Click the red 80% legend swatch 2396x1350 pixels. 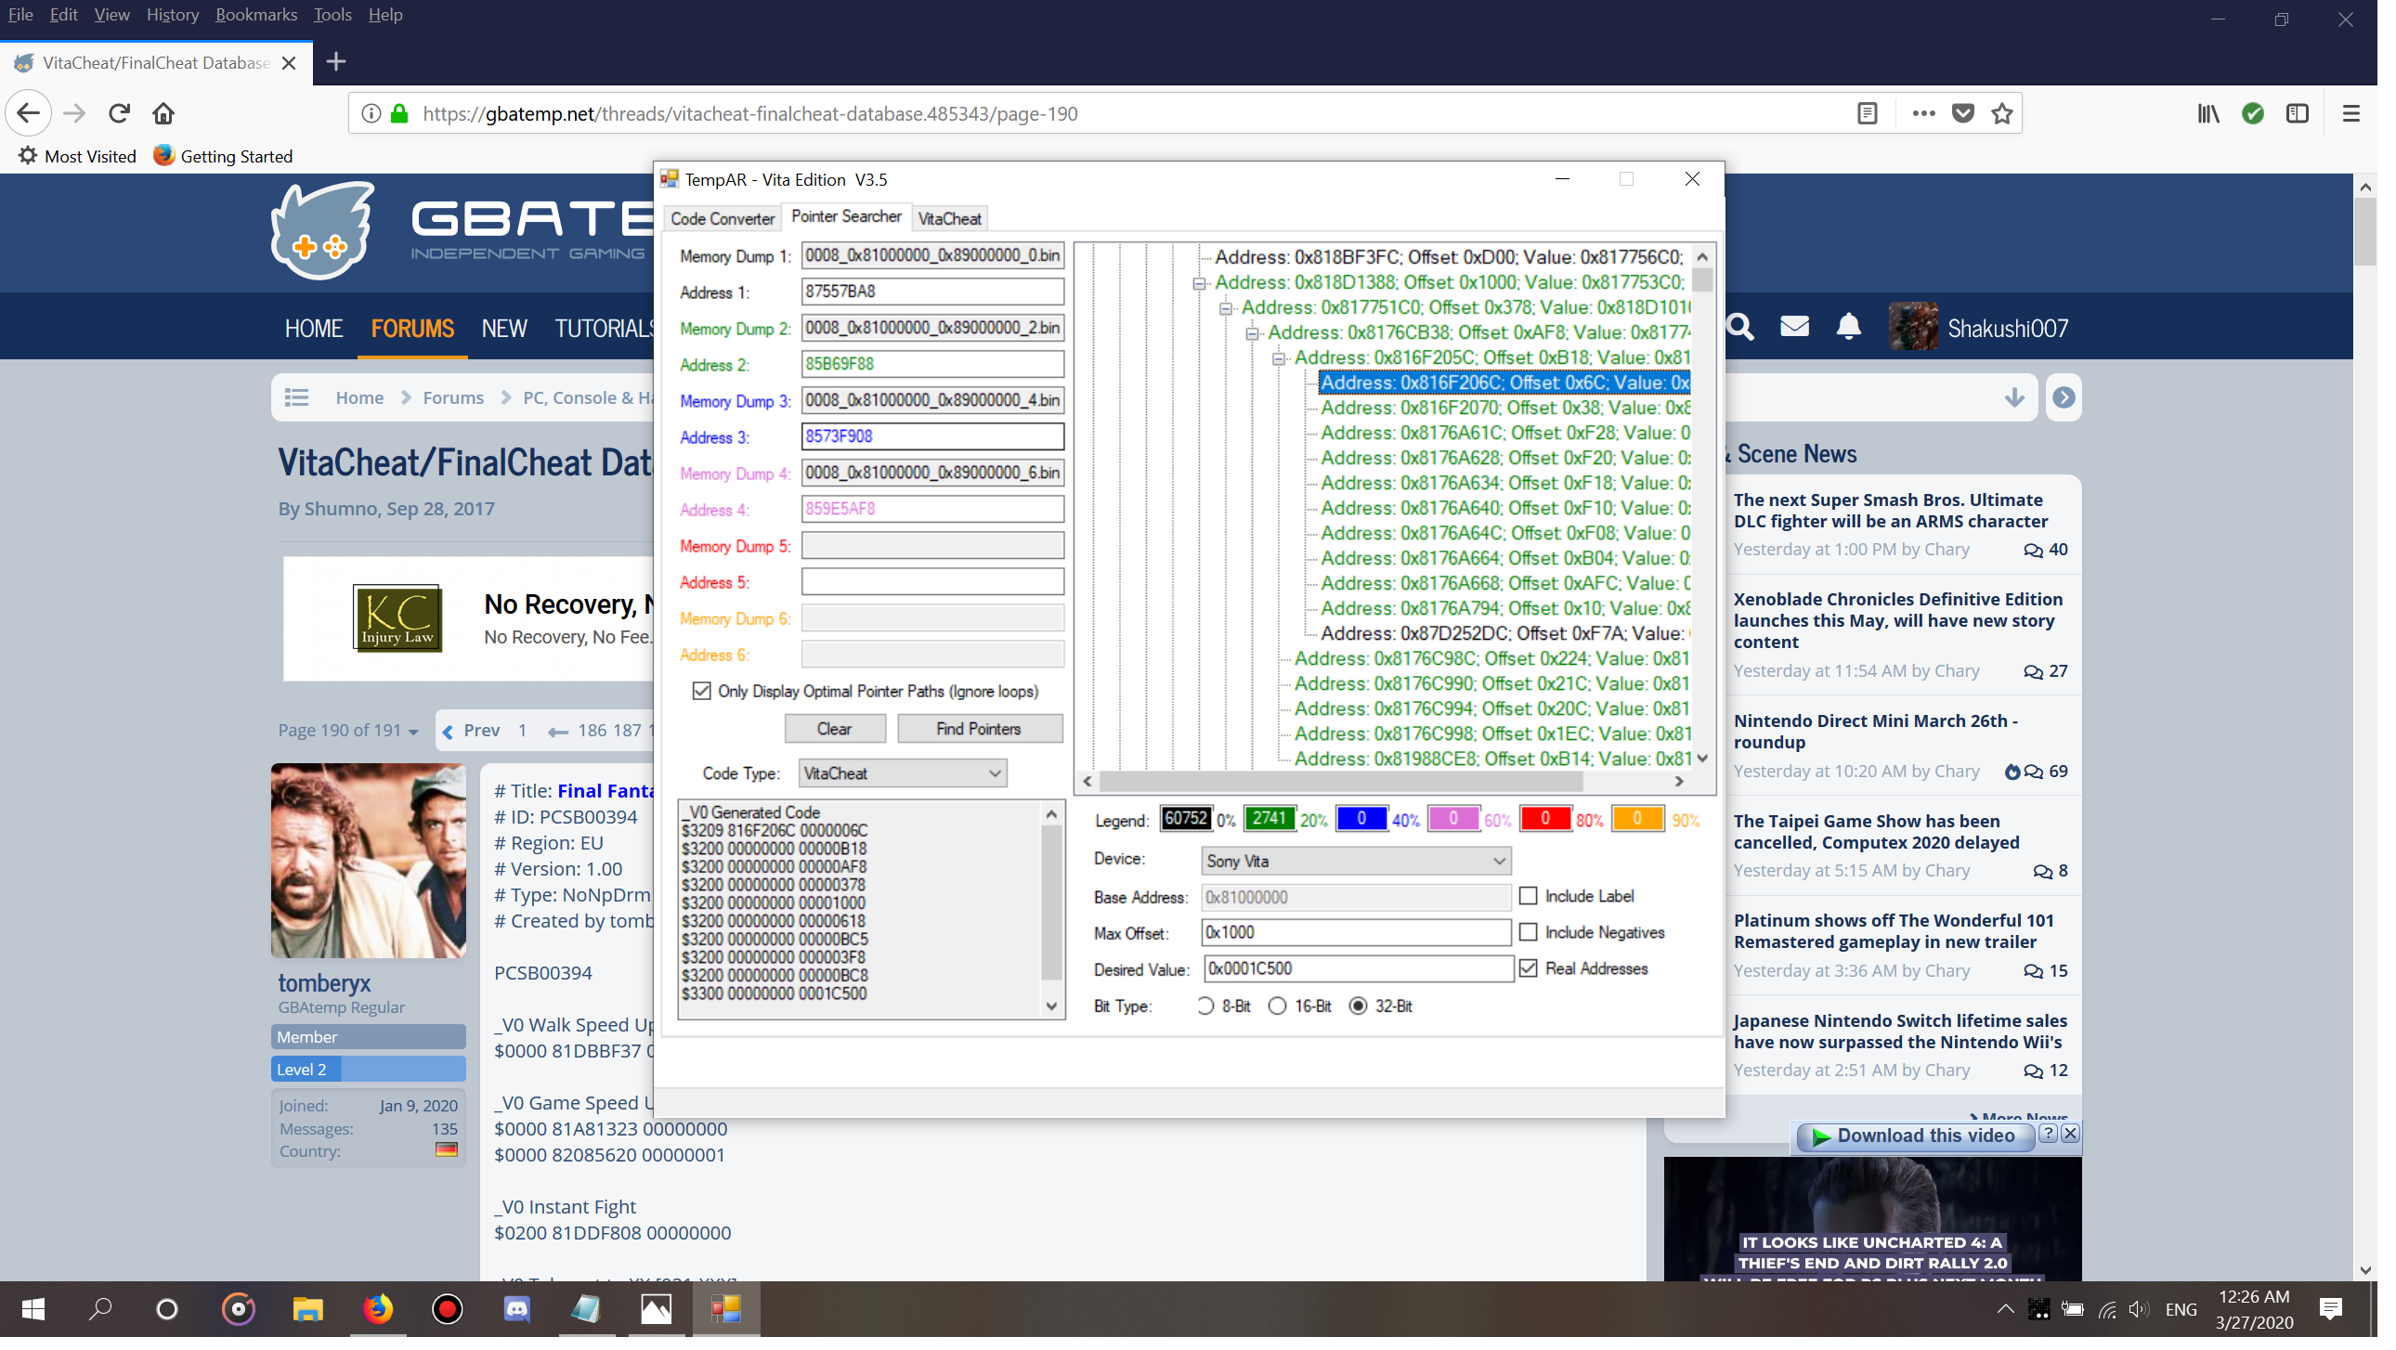tap(1545, 820)
